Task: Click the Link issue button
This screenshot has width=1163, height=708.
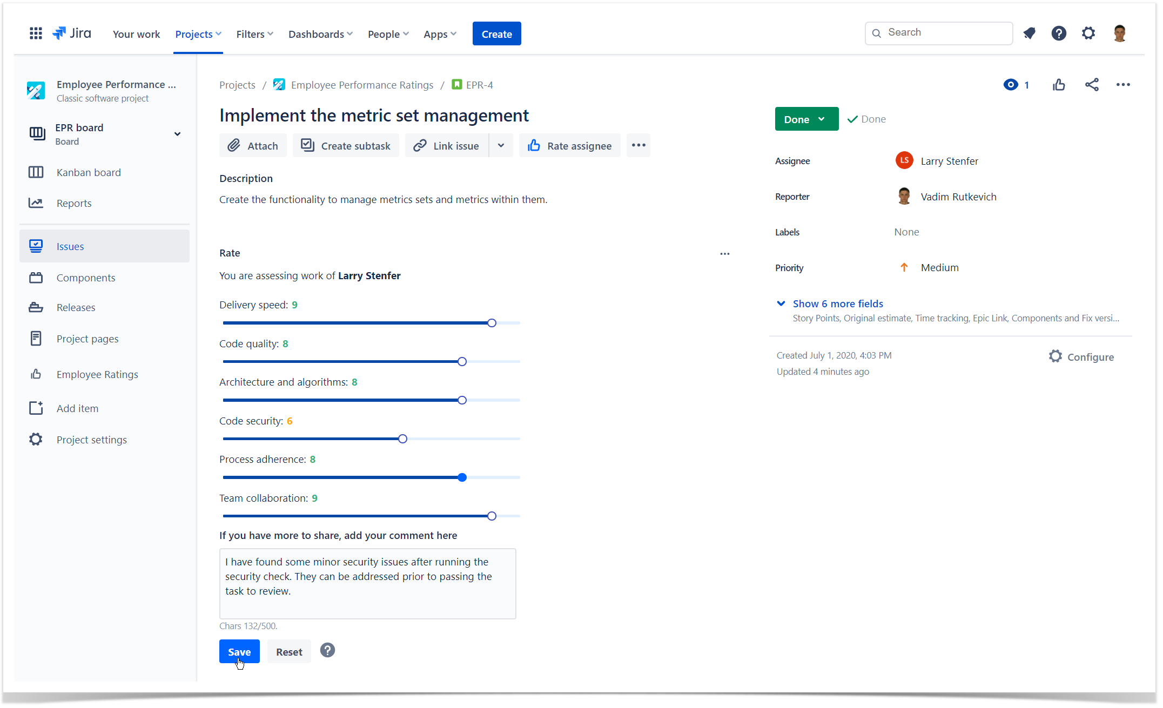Action: (447, 145)
